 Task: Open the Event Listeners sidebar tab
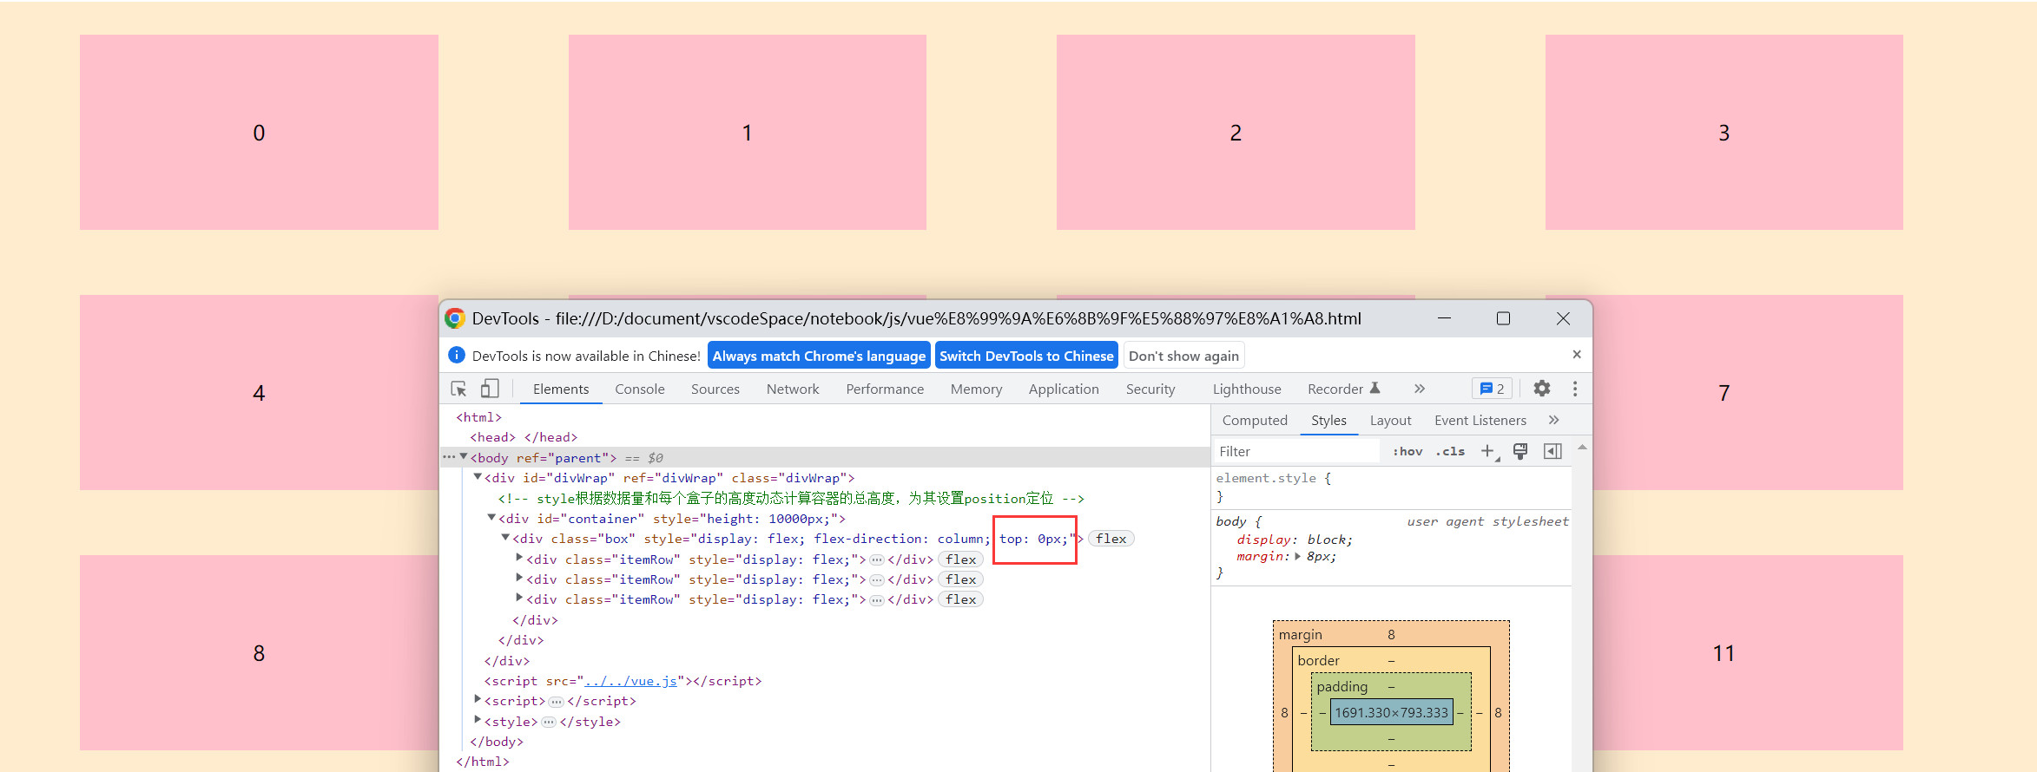coord(1480,420)
